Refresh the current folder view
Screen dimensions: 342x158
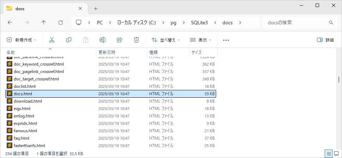61,23
